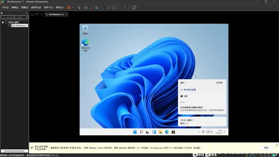Select 我的计算机 in the library tree
This screenshot has width=279, height=157.
click(14, 22)
